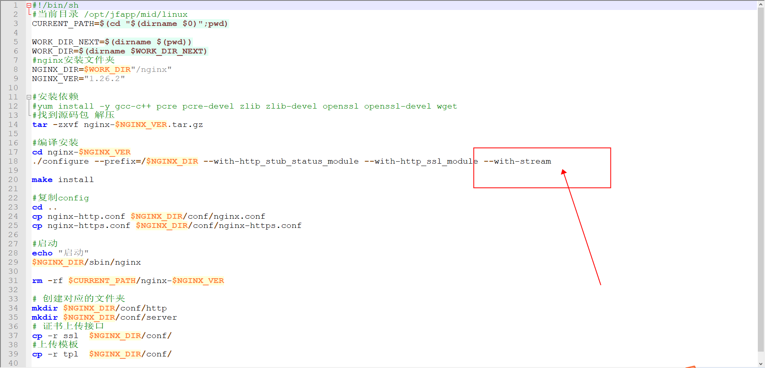Viewport: 765px width, 368px height.
Task: Click --with-http_stub_status_module option
Action: [281, 161]
